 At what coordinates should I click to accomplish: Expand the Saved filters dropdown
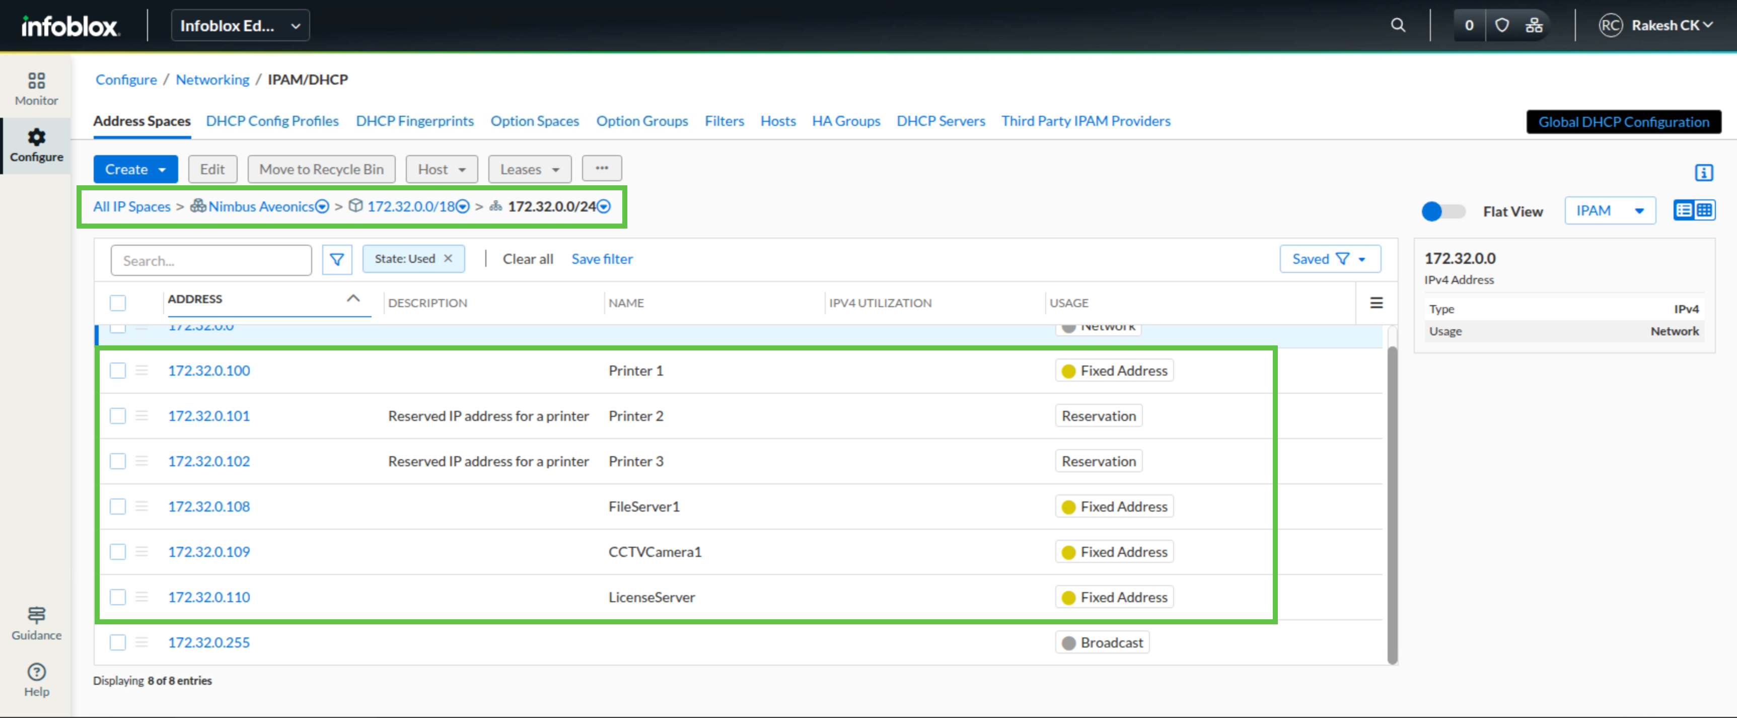coord(1329,259)
